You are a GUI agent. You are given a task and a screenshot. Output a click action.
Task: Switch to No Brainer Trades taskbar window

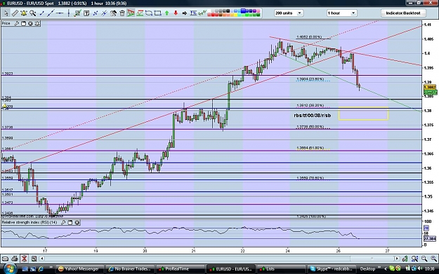[130, 269]
